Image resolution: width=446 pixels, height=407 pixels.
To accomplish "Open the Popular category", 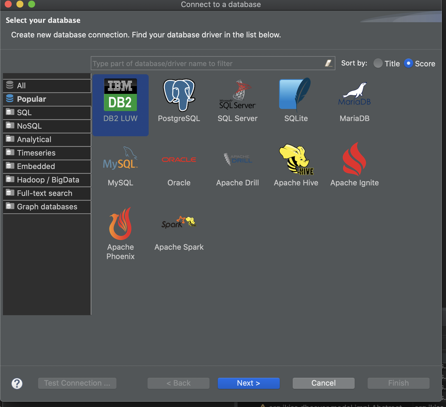I will pos(47,99).
